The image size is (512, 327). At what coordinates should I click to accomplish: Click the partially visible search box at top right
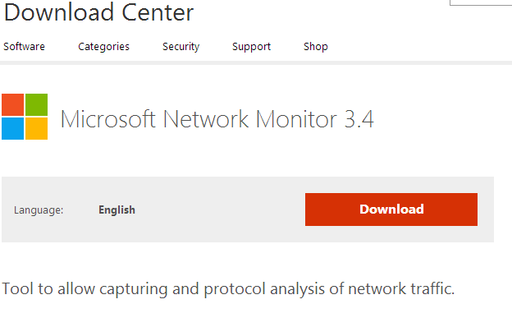(x=481, y=2)
